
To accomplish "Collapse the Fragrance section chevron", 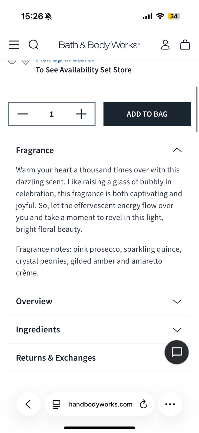I will click(177, 150).
